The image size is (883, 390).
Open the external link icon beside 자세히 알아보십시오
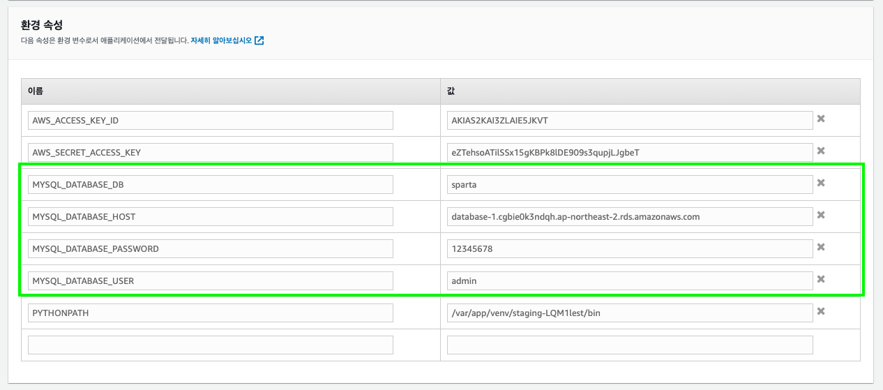point(259,40)
